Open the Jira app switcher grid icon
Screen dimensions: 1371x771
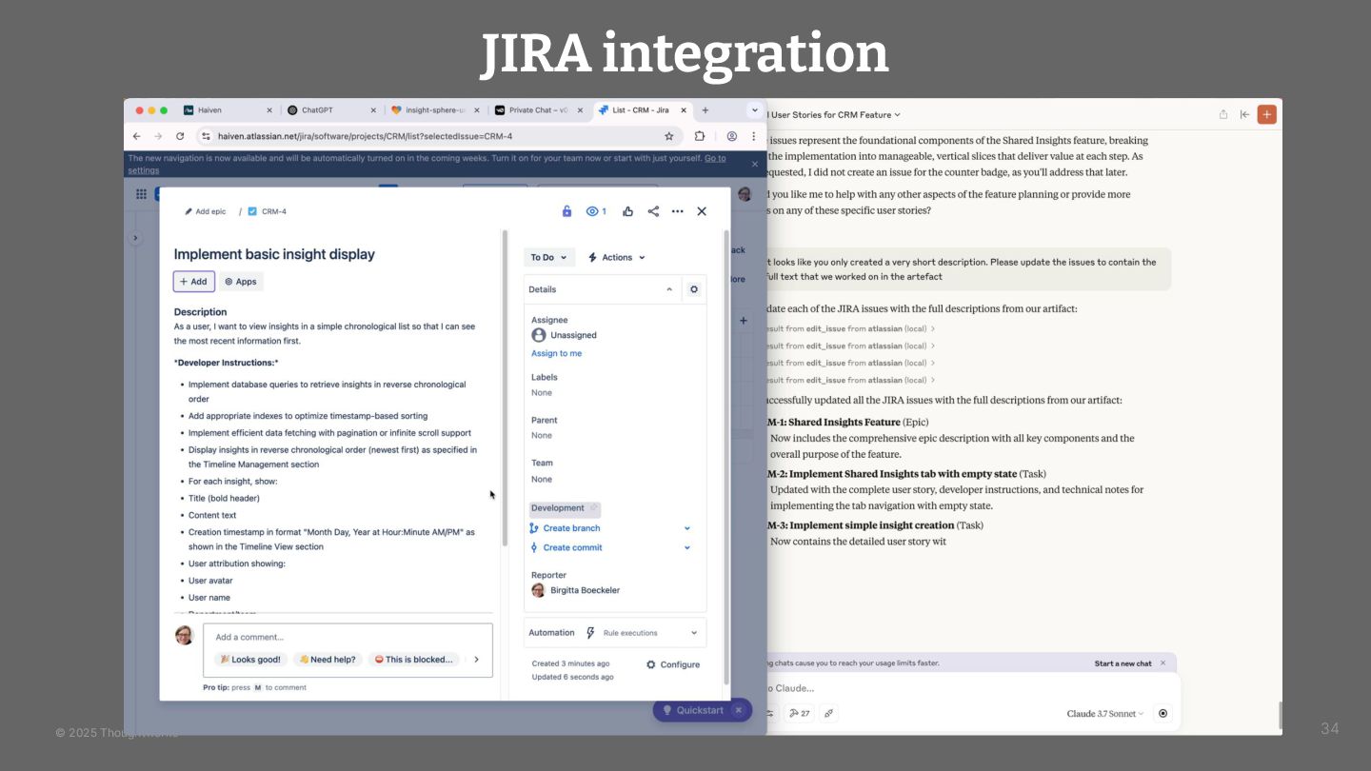click(141, 193)
